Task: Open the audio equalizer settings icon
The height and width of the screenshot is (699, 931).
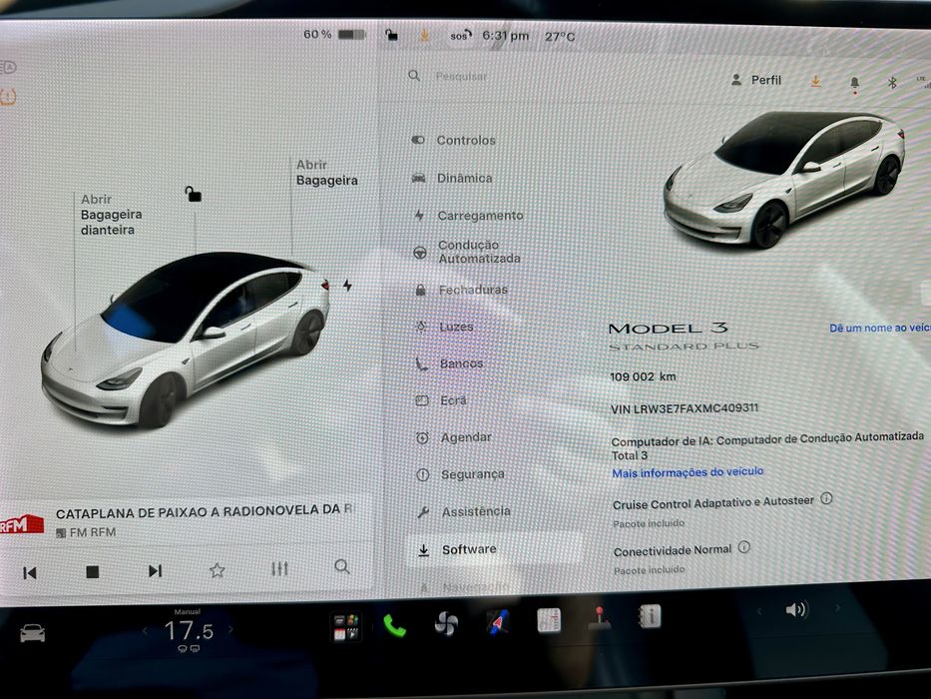Action: 279,569
